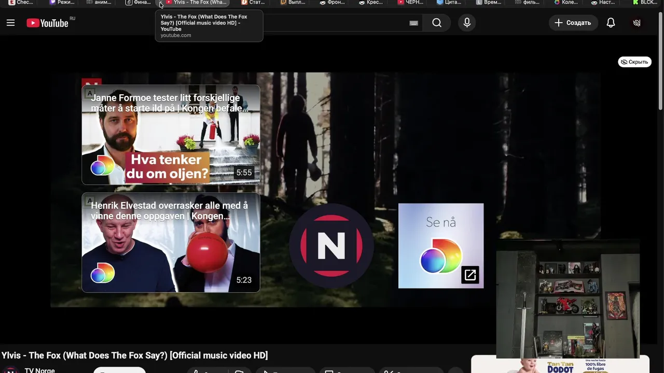Switch to the Цита... browser tab
Screen dimensions: 664x373
(x=450, y=3)
